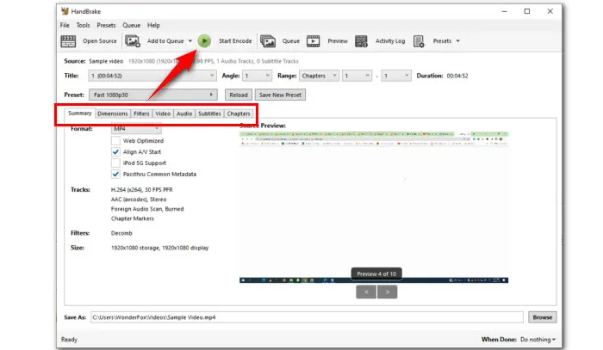Enable the Web Optimized checkbox
Screen dimensions: 603x350
[x=116, y=140]
